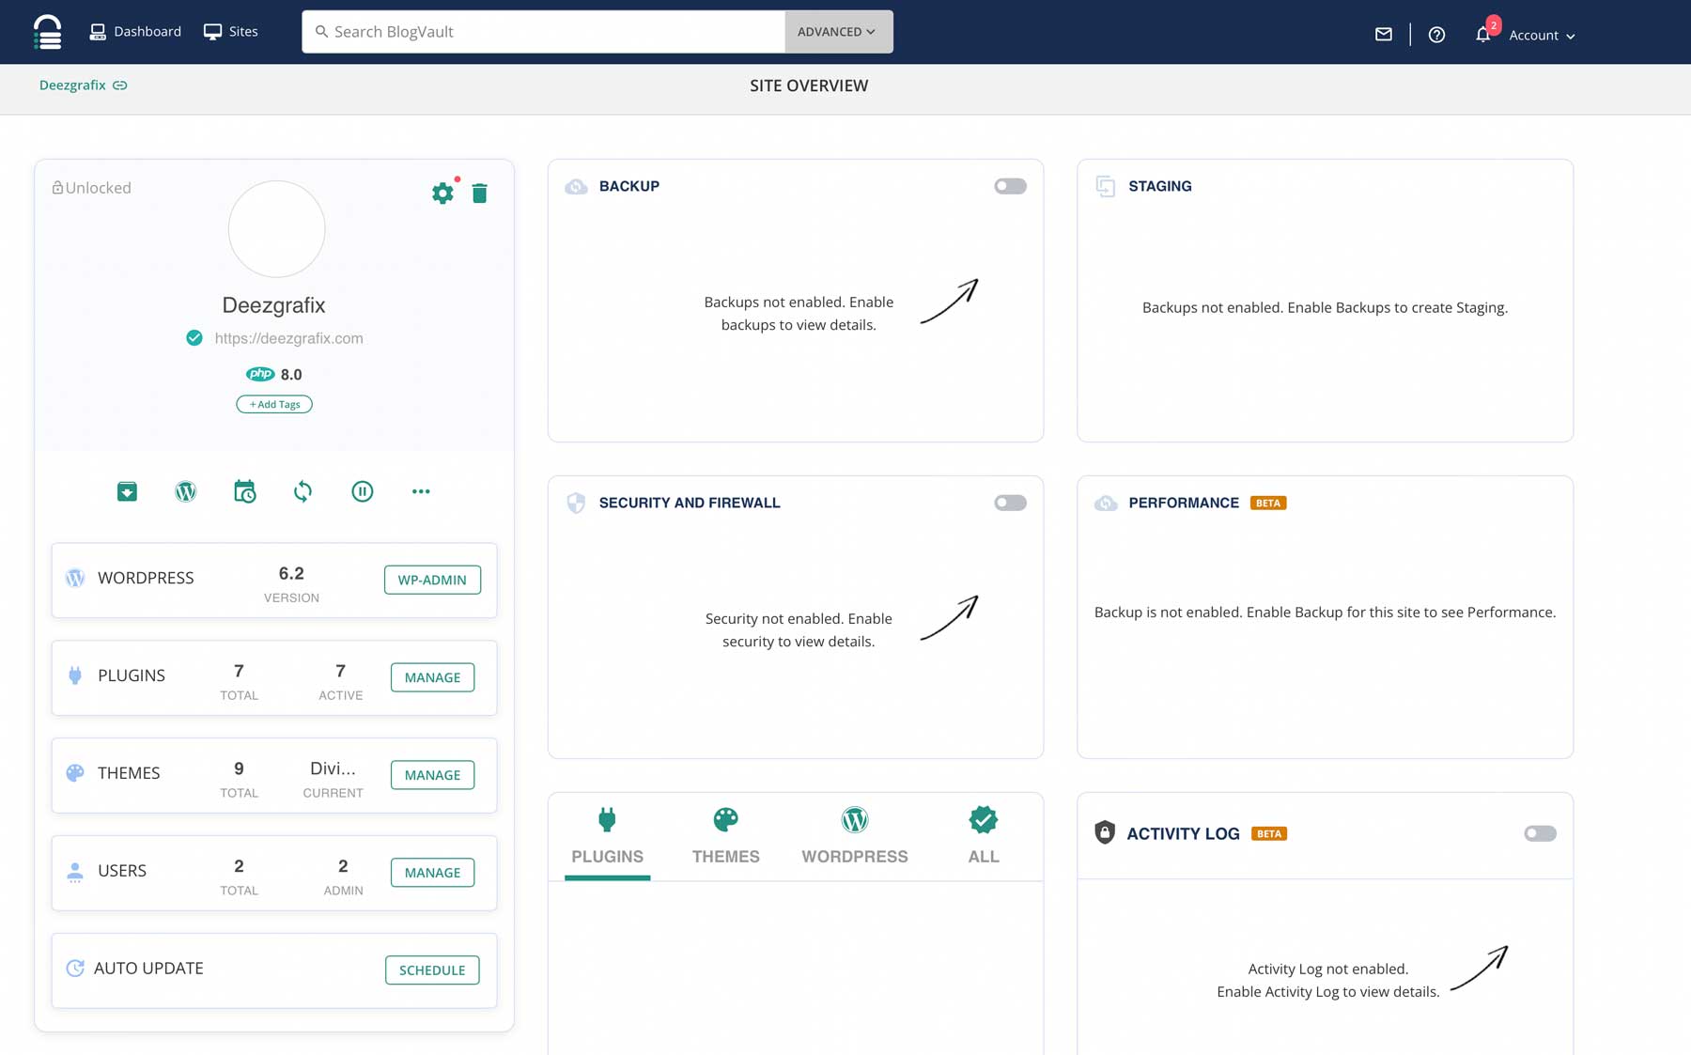Turn on the Activity Log toggle
1691x1055 pixels.
[x=1540, y=833]
